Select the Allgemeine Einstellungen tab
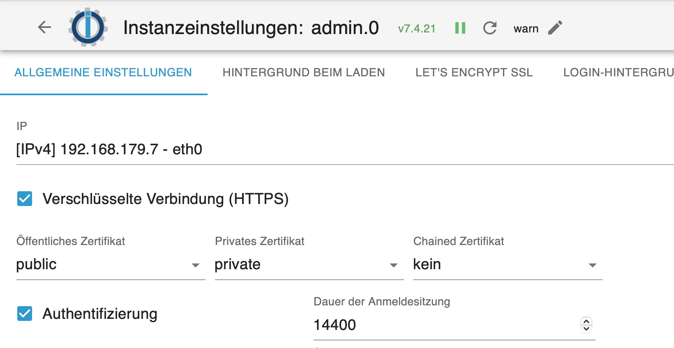 [x=103, y=73]
